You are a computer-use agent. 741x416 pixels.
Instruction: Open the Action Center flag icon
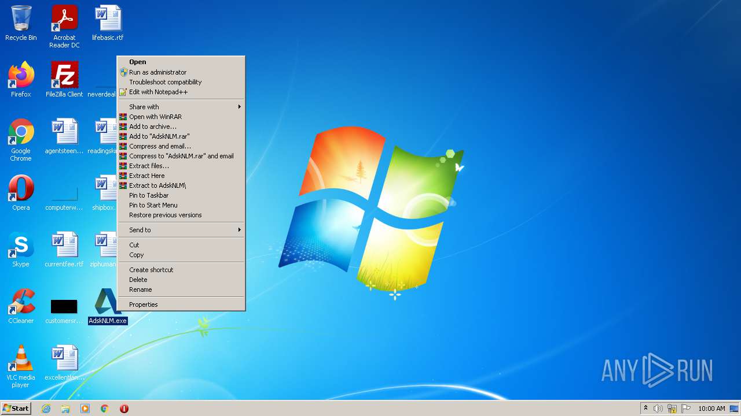686,408
